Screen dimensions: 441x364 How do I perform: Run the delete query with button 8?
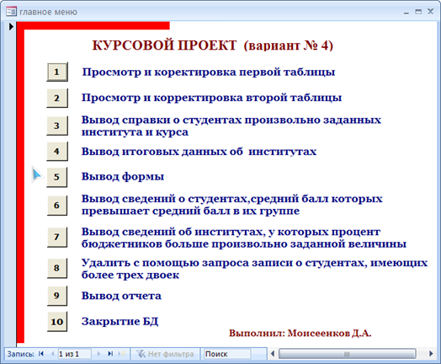[x=57, y=268]
